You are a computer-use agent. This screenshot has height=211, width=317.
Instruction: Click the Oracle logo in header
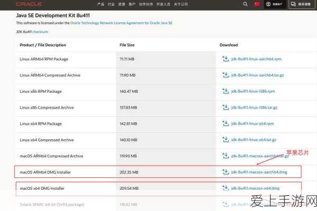(29, 4)
